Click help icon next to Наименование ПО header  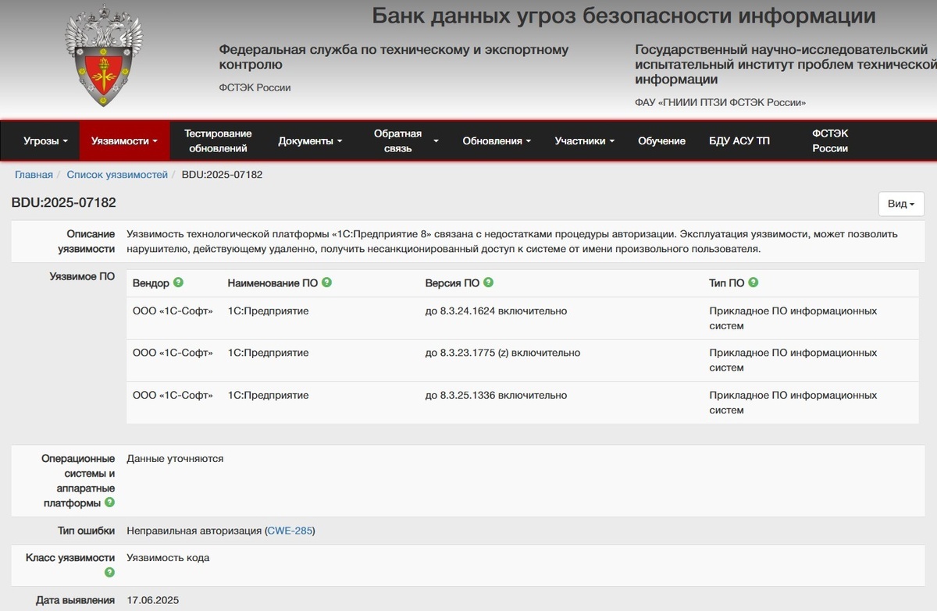pos(326,282)
